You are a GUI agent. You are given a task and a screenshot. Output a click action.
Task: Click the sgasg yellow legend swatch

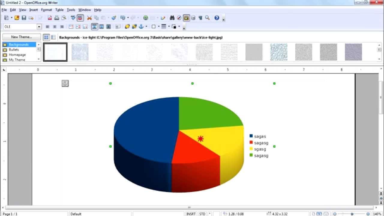pos(251,149)
